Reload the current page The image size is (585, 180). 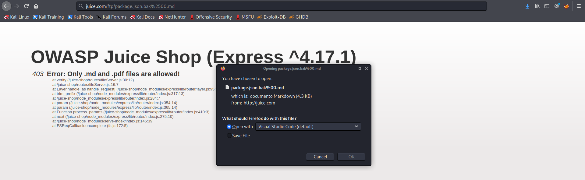click(26, 6)
